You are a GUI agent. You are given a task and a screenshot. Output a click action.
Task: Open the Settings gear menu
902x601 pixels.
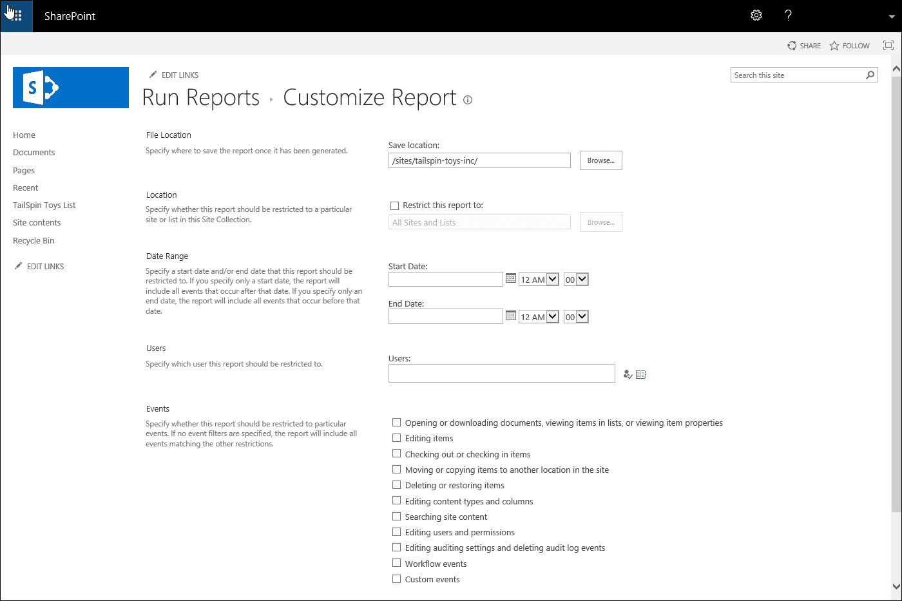(756, 15)
